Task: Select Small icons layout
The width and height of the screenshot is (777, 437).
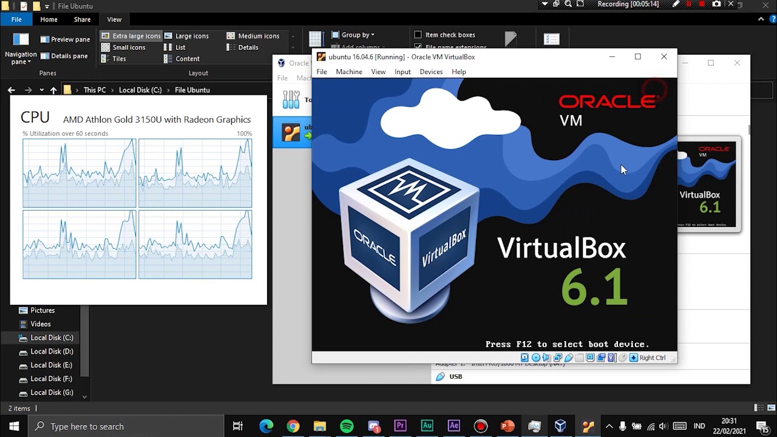Action: point(123,47)
